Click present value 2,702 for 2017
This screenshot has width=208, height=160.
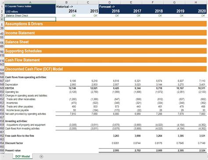point(137,150)
